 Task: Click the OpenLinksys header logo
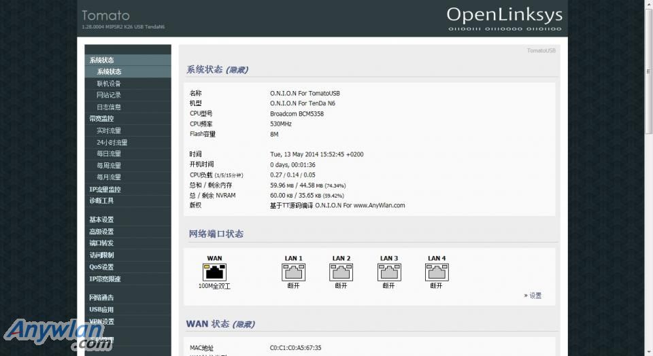tap(504, 19)
